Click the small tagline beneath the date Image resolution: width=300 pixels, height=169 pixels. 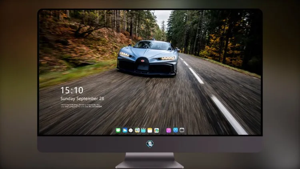pyautogui.click(x=81, y=106)
